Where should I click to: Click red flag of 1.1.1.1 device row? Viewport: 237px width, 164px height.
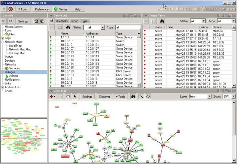[x=51, y=37]
